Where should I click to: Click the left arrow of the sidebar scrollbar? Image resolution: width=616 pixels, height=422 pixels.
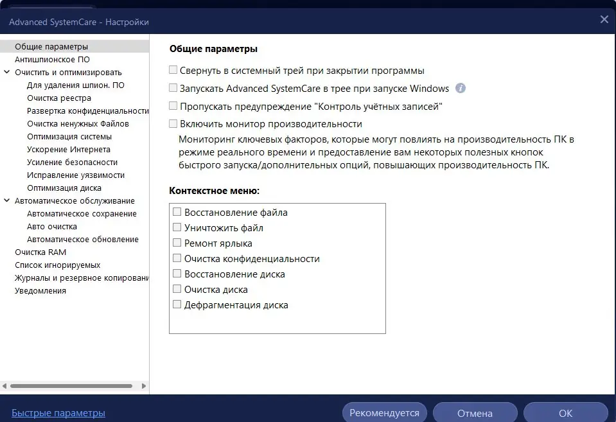[x=4, y=386]
